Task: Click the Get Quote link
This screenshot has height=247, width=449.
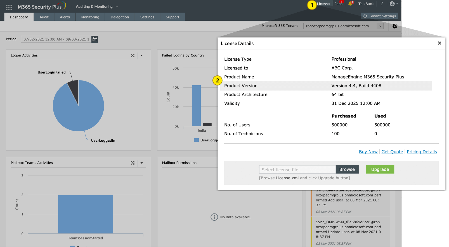Action: (392, 152)
